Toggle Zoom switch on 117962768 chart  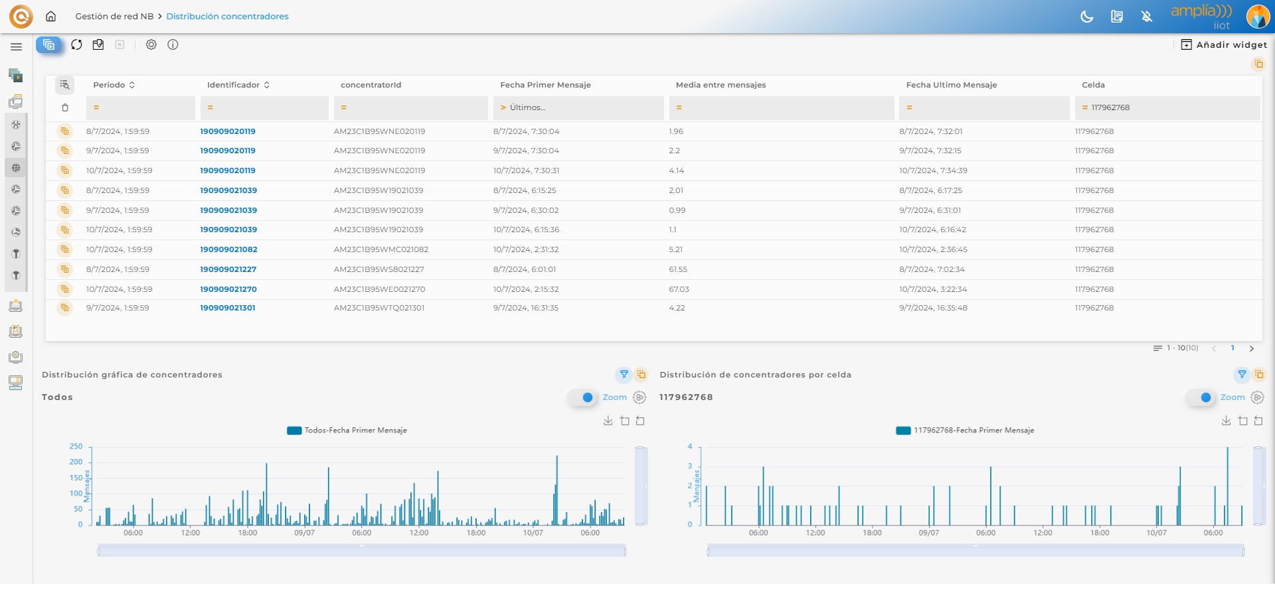pyautogui.click(x=1200, y=397)
